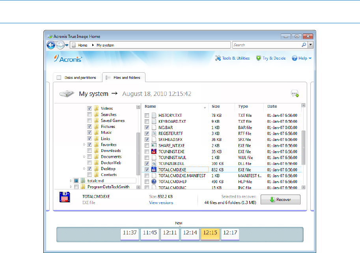
Task: Click the REGISTER.RTF document icon
Action: [154, 133]
